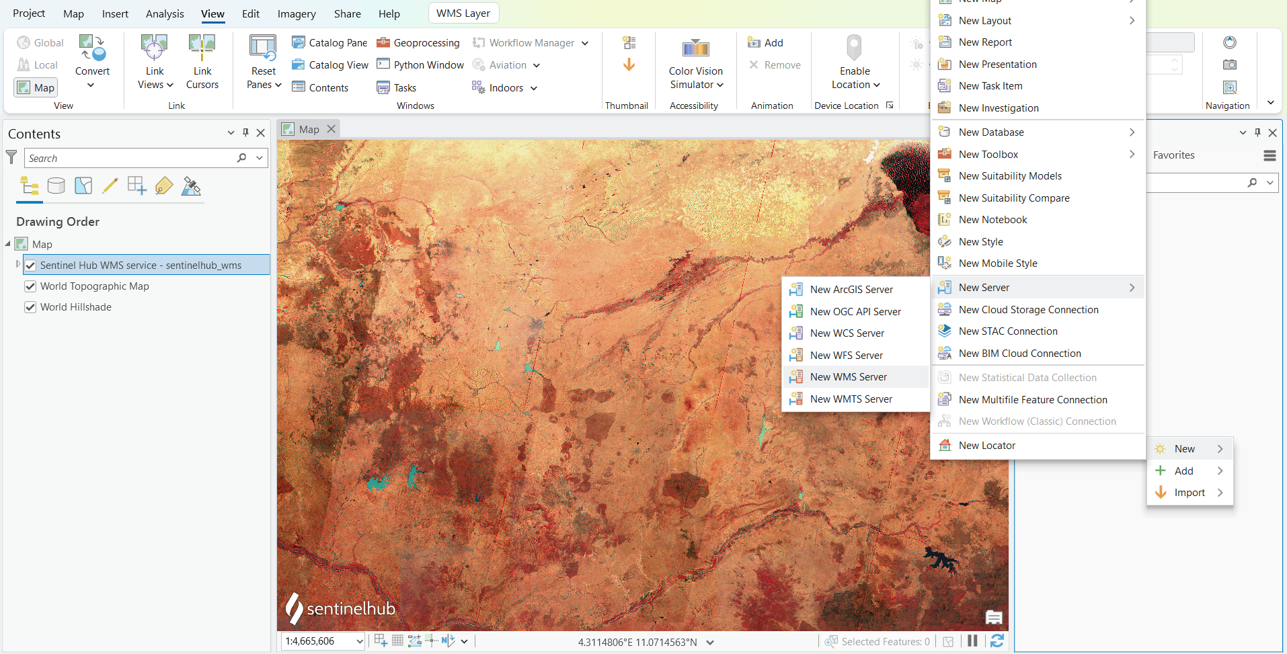This screenshot has height=654, width=1287.
Task: Click the Color Vision Simulator icon
Action: pyautogui.click(x=696, y=48)
